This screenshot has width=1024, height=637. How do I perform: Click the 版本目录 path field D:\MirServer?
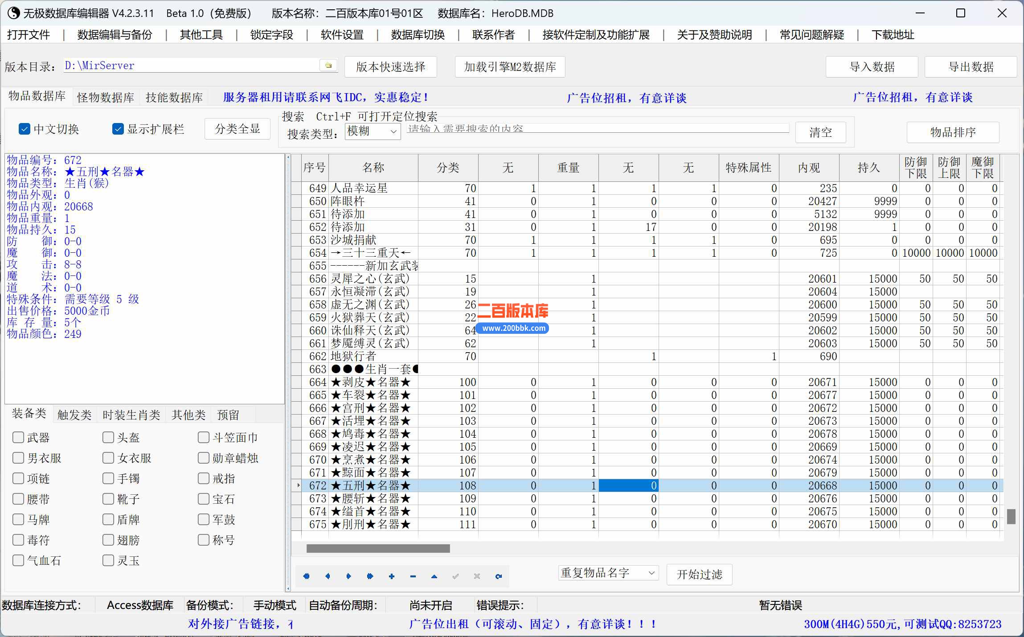pyautogui.click(x=191, y=66)
